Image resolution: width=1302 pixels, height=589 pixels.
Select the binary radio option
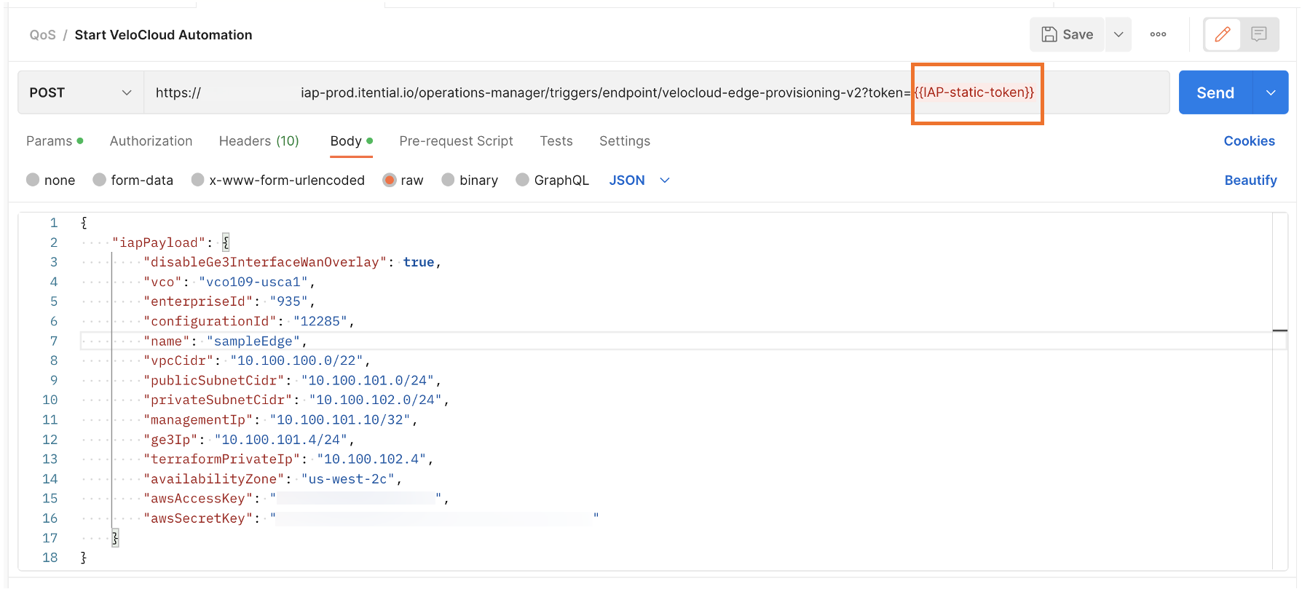click(x=449, y=180)
